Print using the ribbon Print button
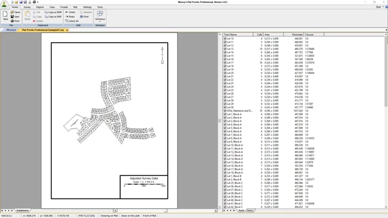This screenshot has width=388, height=218. click(15, 21)
